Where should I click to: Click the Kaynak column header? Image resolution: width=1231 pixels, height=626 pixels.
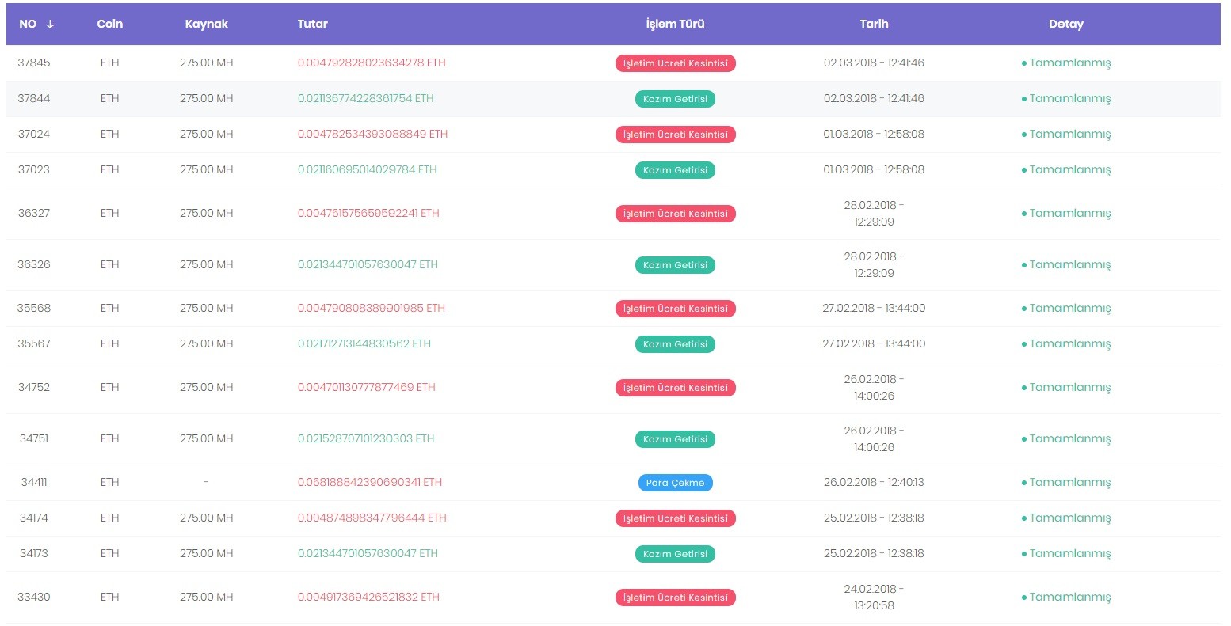pos(207,24)
